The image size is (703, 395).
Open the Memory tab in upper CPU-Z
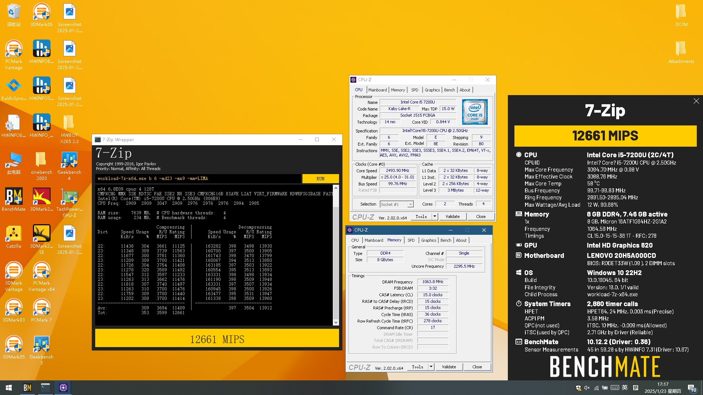click(398, 90)
